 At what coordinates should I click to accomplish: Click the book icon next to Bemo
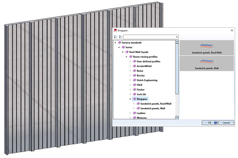[x=134, y=71]
